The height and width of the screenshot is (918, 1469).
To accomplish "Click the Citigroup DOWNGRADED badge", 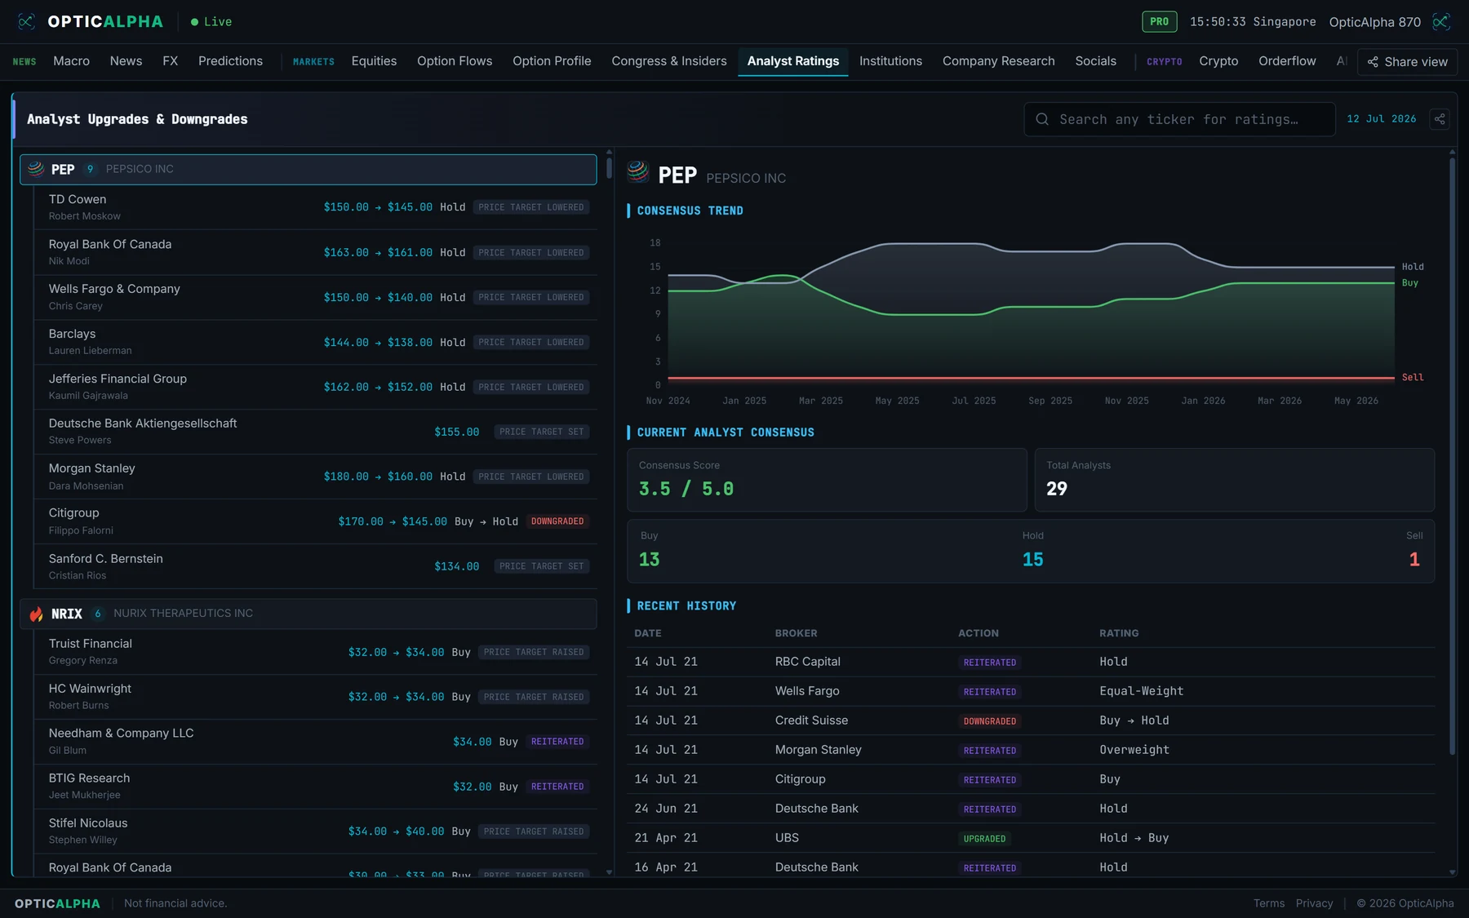I will tap(557, 521).
